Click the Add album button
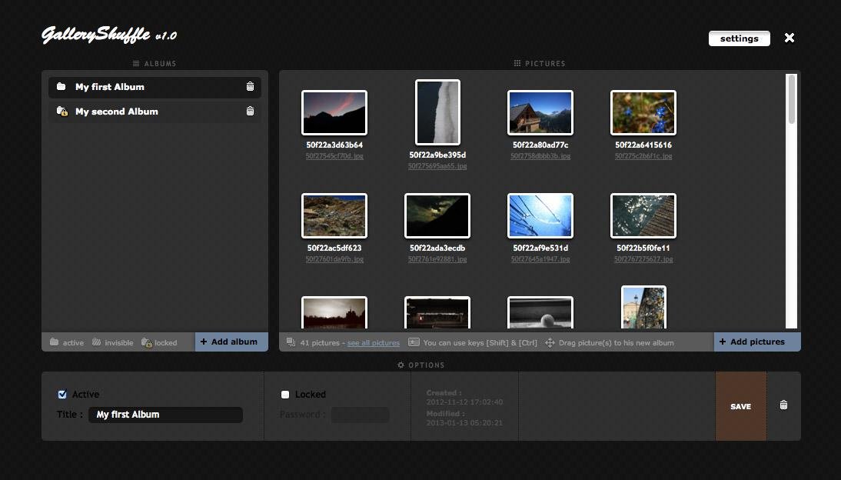This screenshot has width=841, height=480. pyautogui.click(x=231, y=342)
